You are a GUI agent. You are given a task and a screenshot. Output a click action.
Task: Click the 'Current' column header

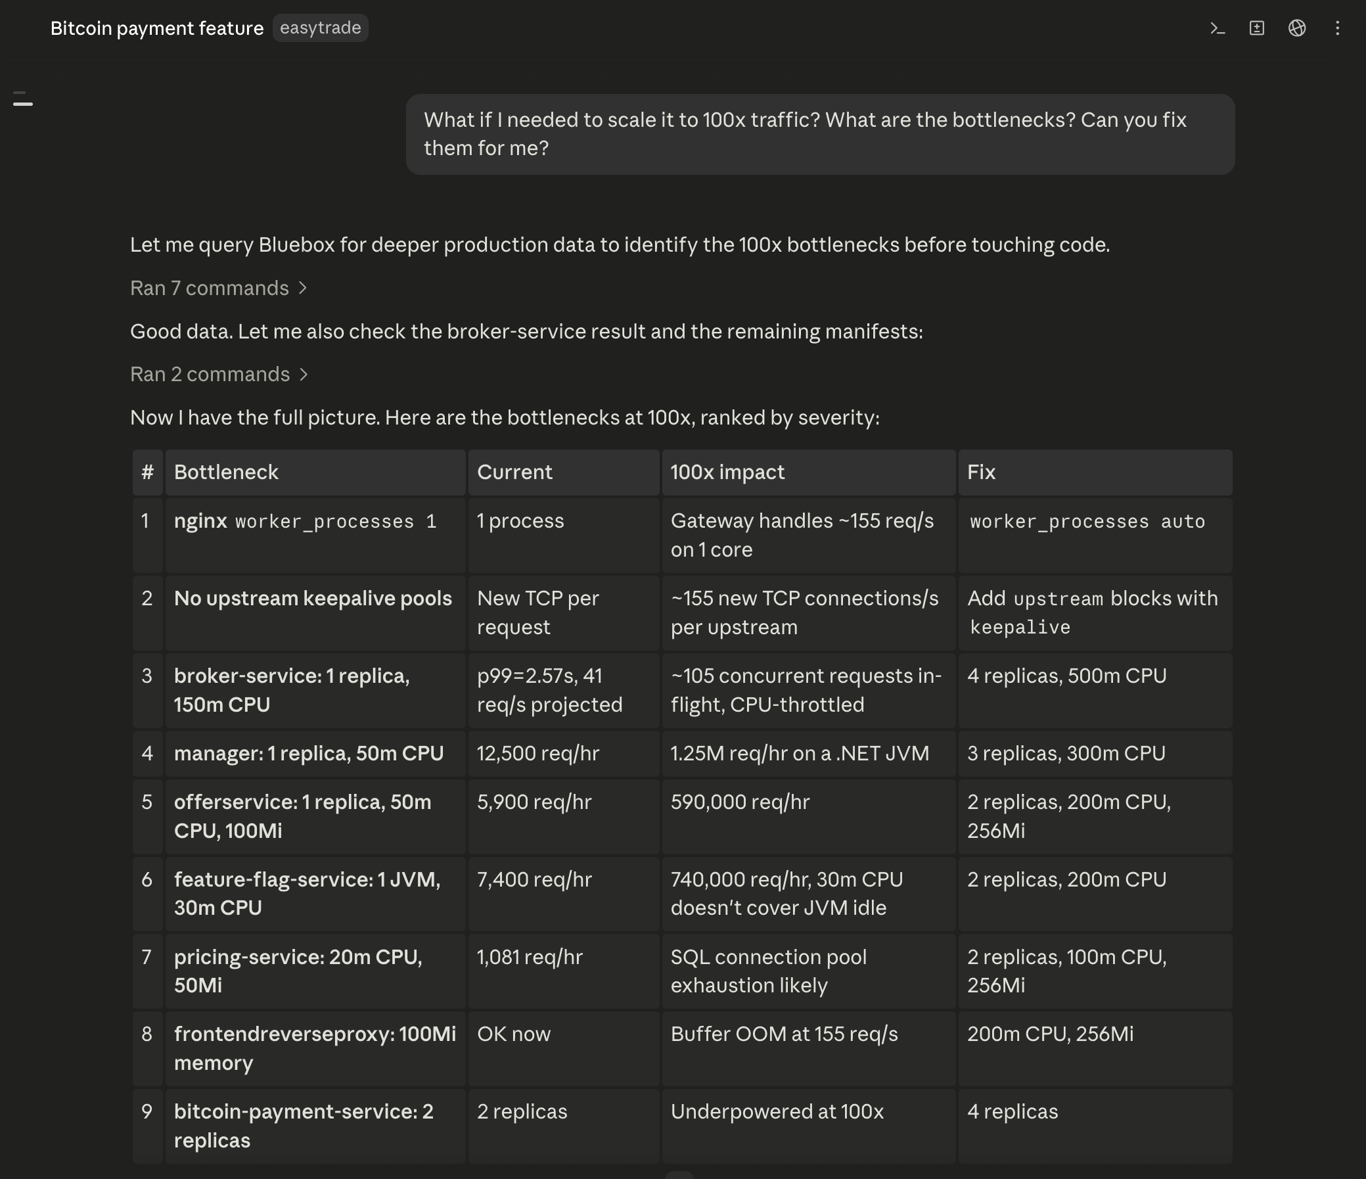(564, 472)
